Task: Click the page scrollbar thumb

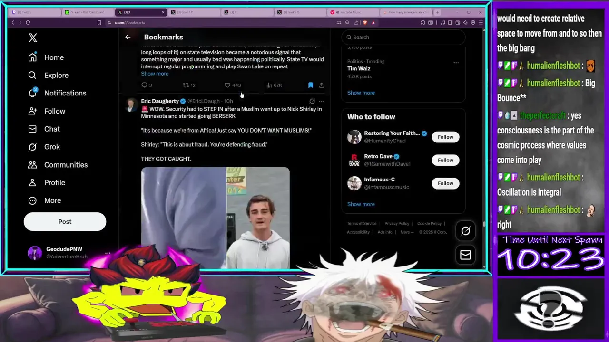Action: pyautogui.click(x=484, y=224)
